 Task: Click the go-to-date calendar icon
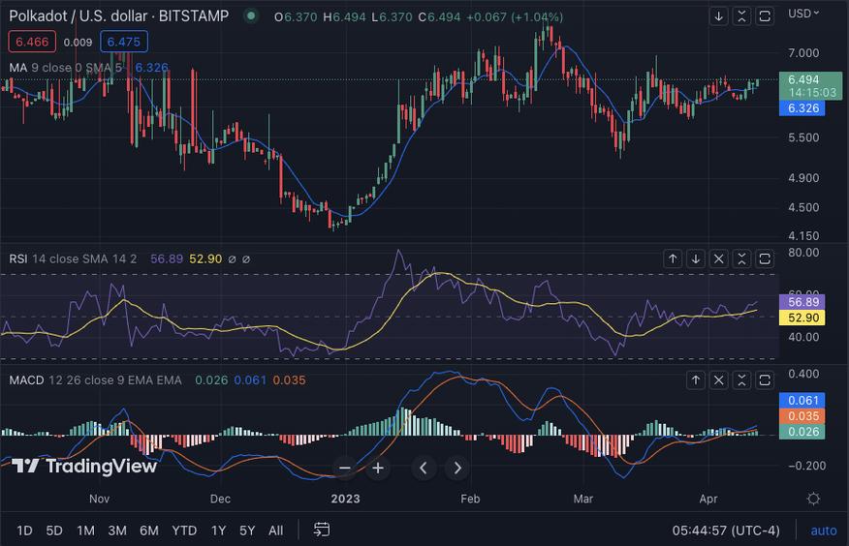(x=322, y=530)
